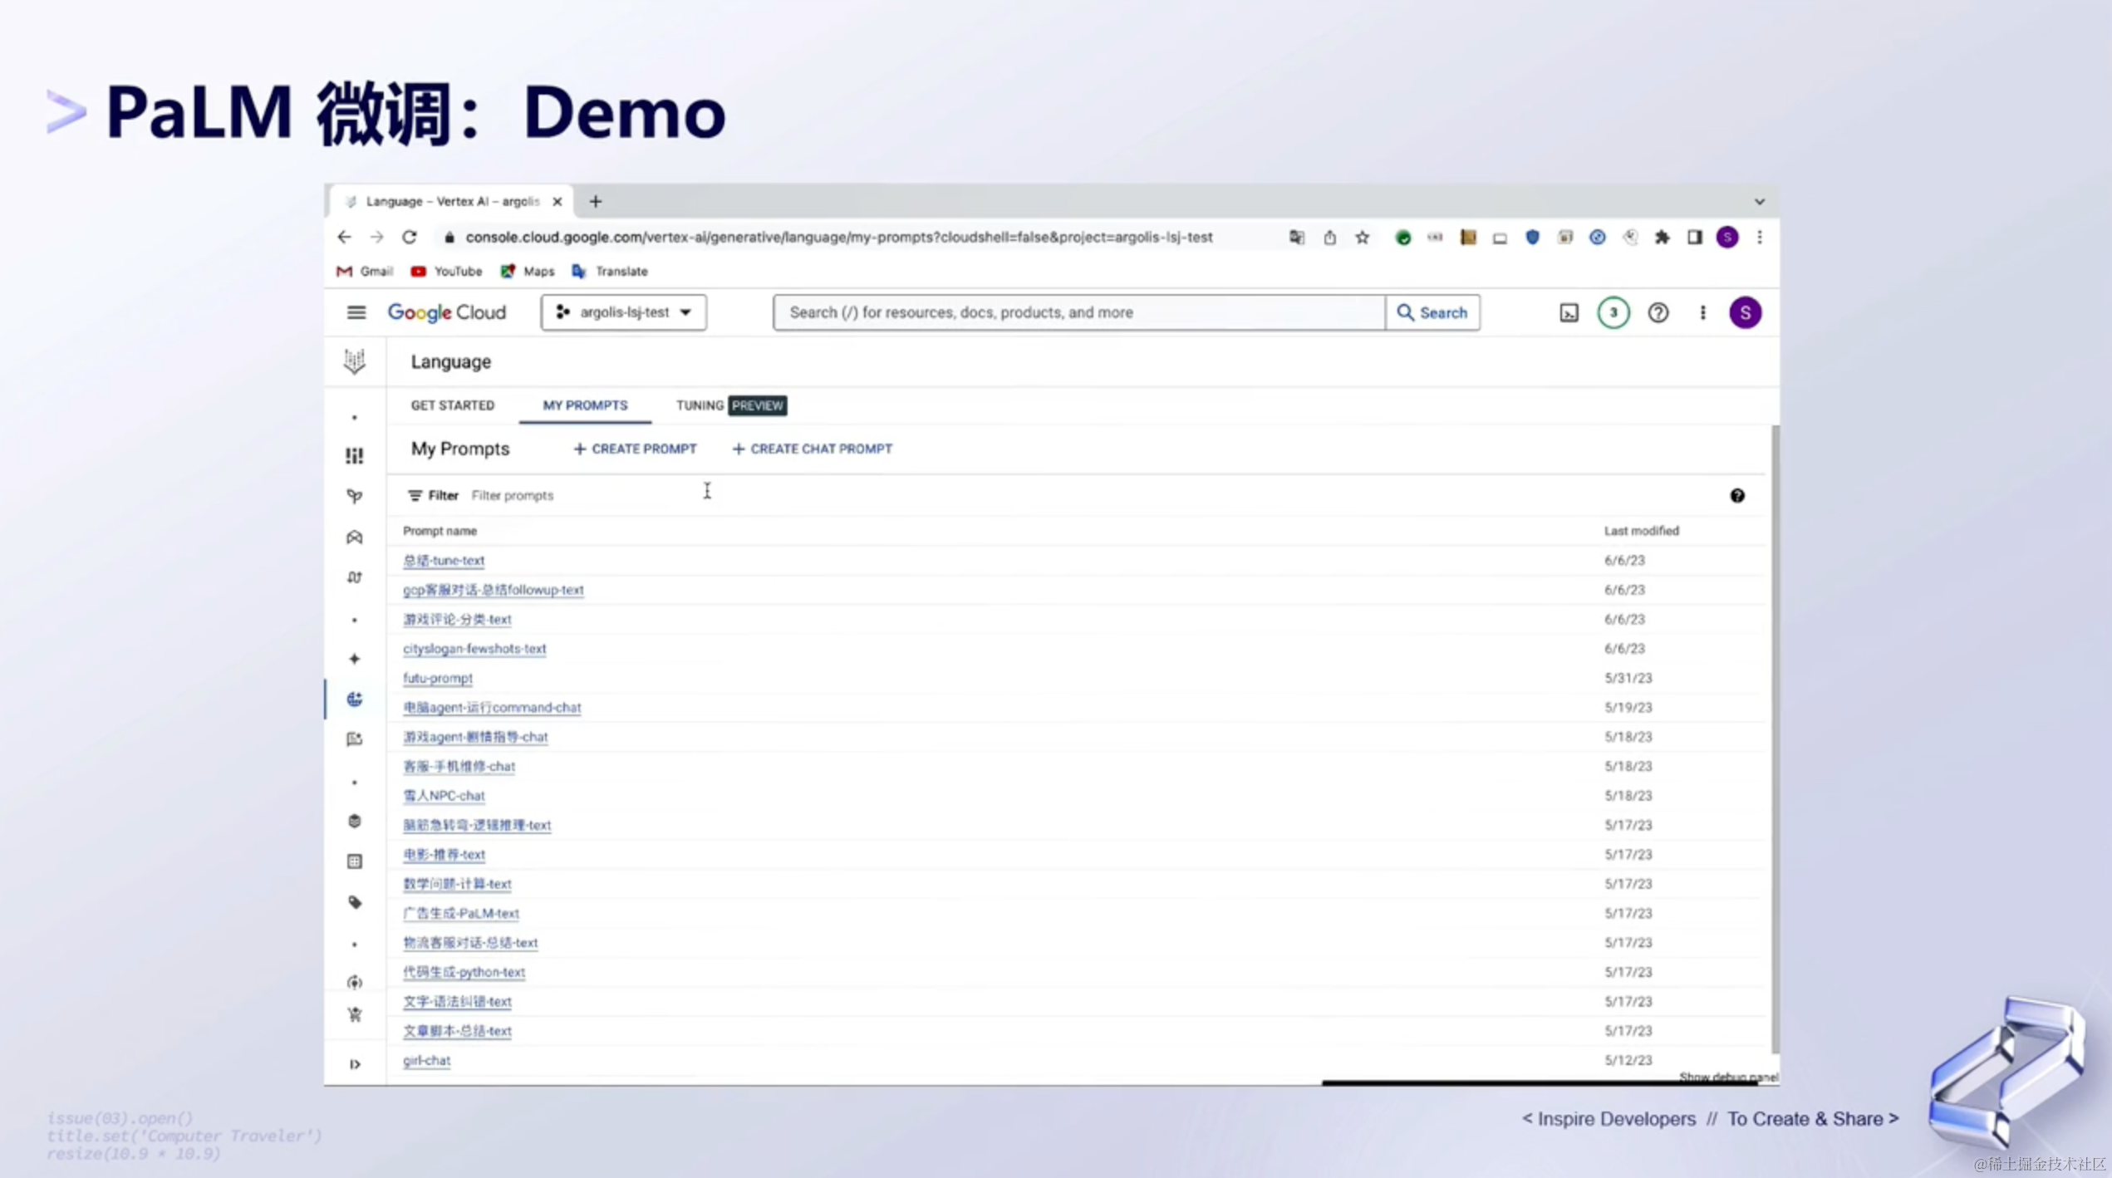This screenshot has height=1178, width=2112.
Task: Open the Google Cloud navigation menu hamburger
Action: pos(356,312)
